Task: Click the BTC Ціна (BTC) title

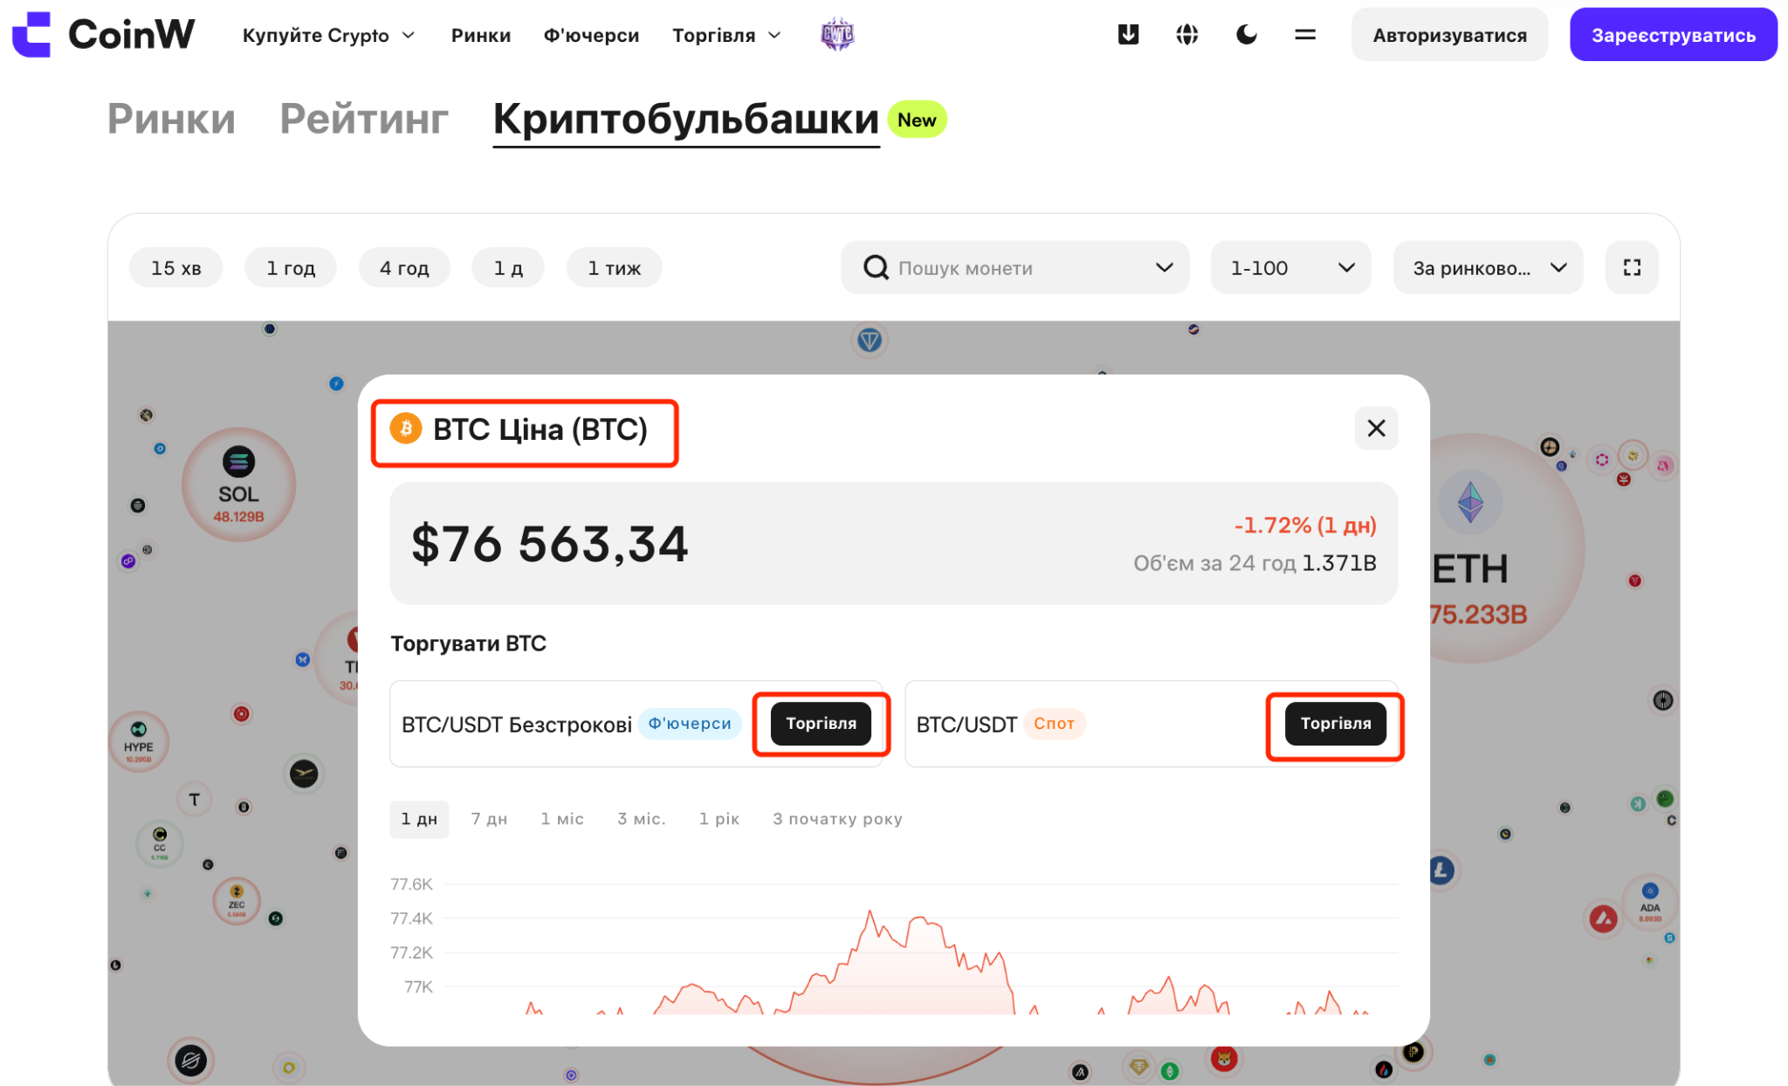Action: coord(540,430)
